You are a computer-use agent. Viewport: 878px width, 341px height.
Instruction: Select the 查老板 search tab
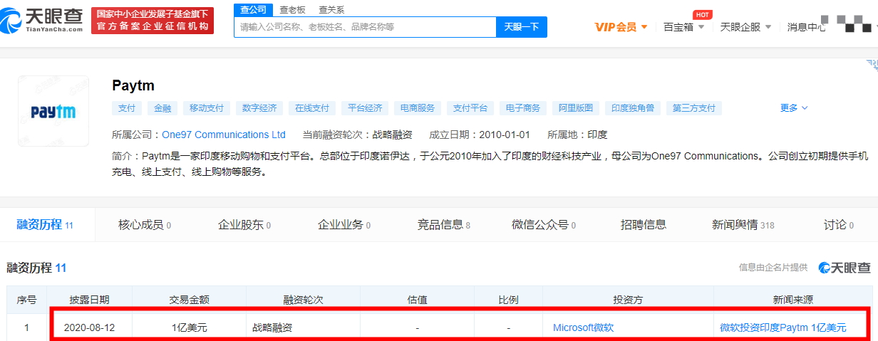[292, 10]
